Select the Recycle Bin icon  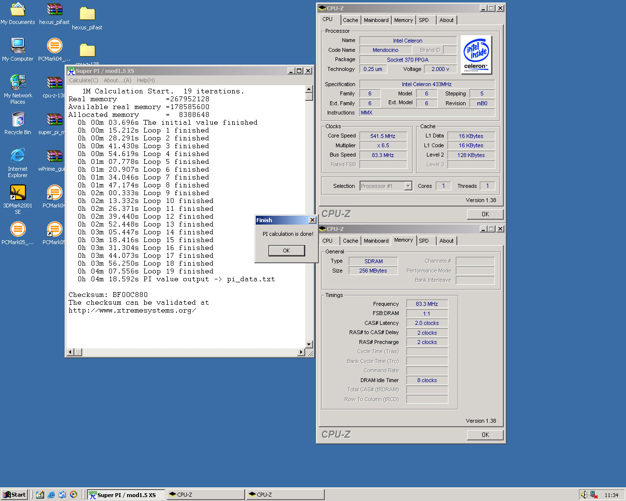click(x=18, y=123)
